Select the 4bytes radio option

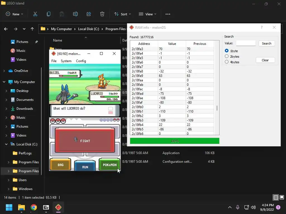point(227,62)
